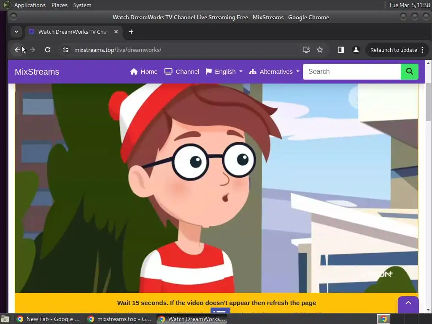Click the MixStreams site logo
This screenshot has height=324, width=432.
coord(37,72)
